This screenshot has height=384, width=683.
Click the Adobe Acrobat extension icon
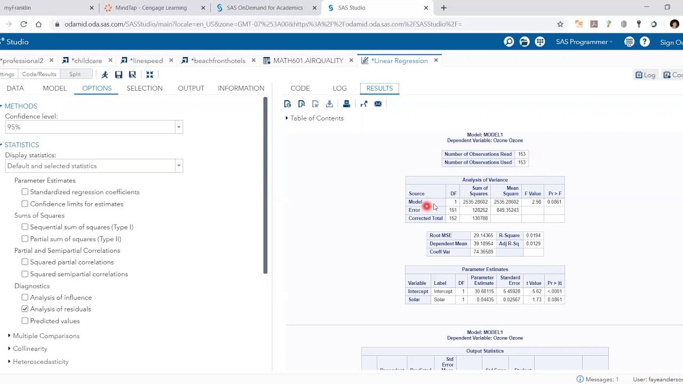tap(594, 24)
